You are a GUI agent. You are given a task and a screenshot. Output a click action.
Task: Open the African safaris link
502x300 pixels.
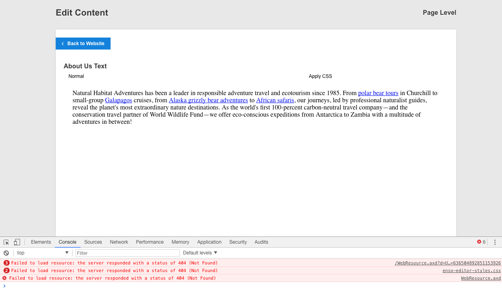(275, 100)
